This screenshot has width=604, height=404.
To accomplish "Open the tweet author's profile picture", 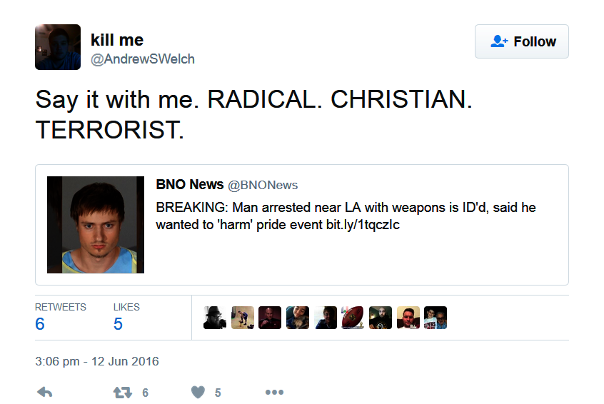I will click(58, 46).
